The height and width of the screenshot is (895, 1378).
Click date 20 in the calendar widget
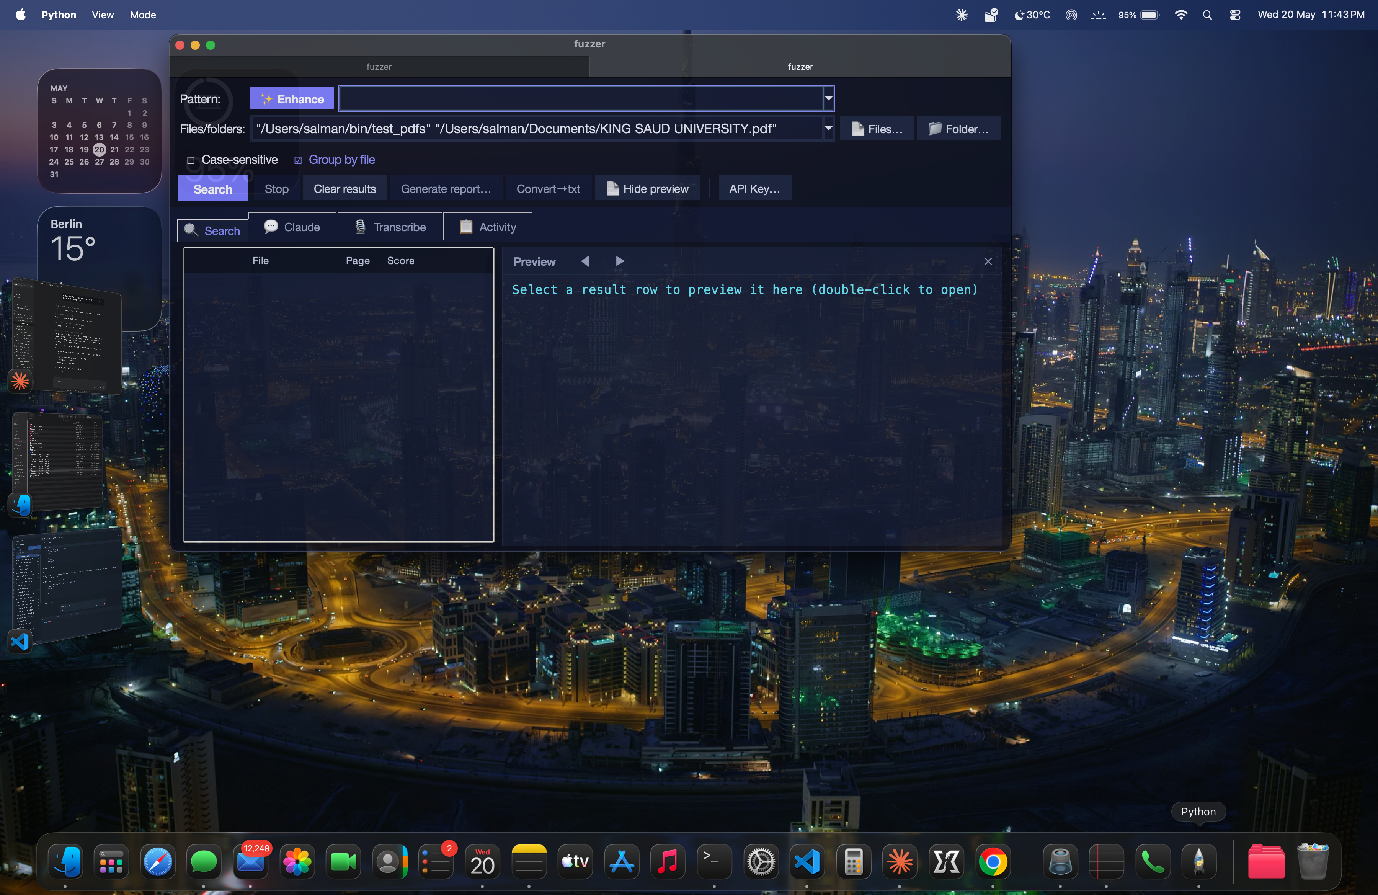click(99, 149)
